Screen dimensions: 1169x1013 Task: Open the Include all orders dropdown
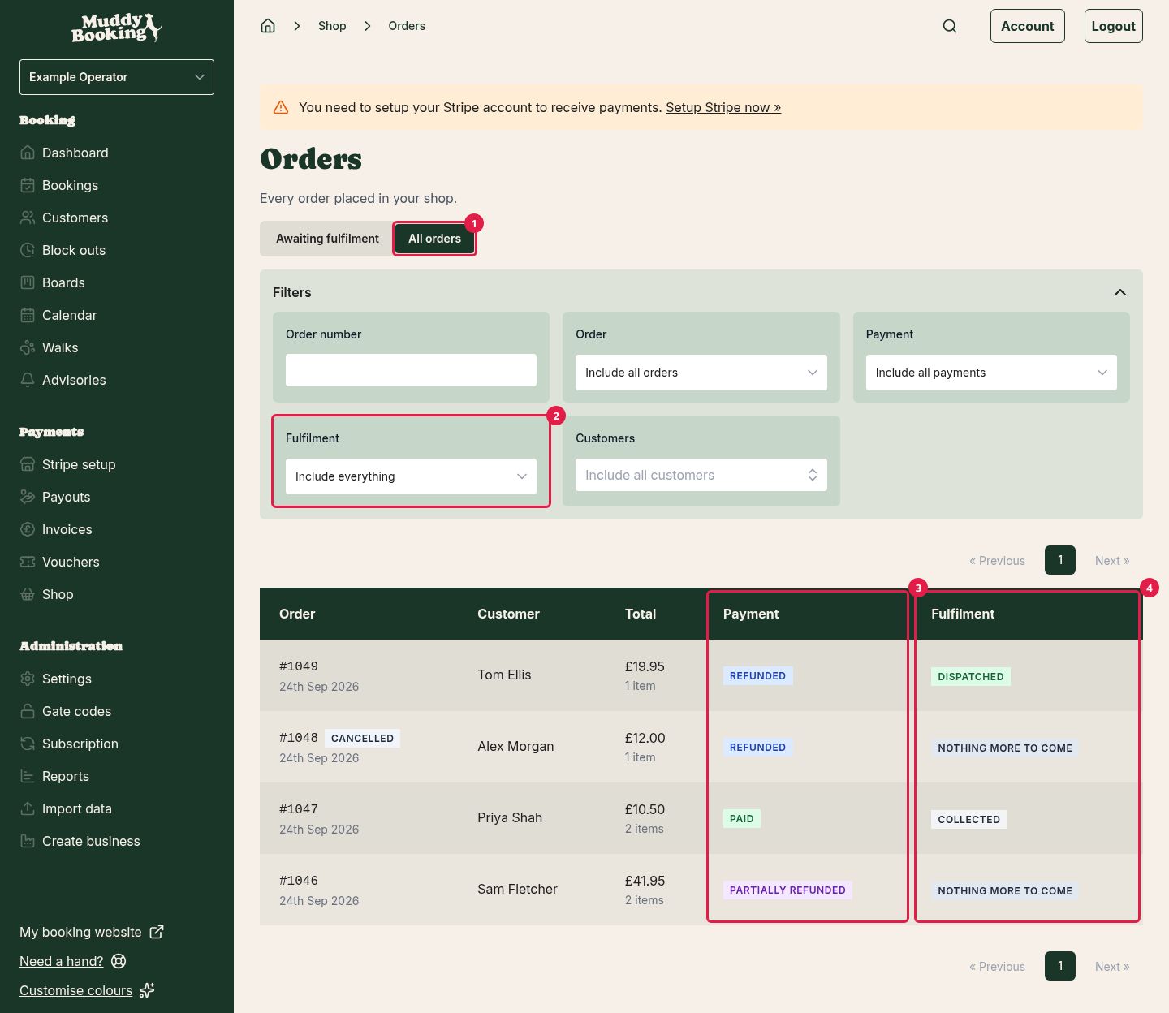click(x=701, y=373)
